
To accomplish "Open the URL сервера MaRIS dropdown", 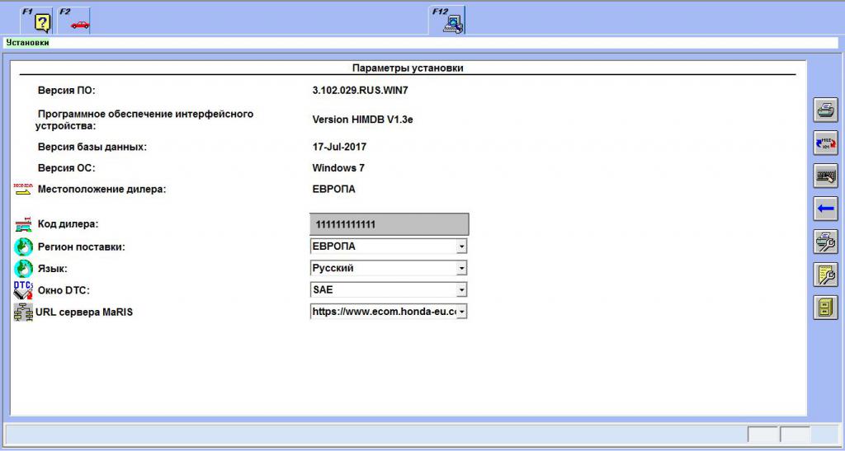I will (x=461, y=312).
